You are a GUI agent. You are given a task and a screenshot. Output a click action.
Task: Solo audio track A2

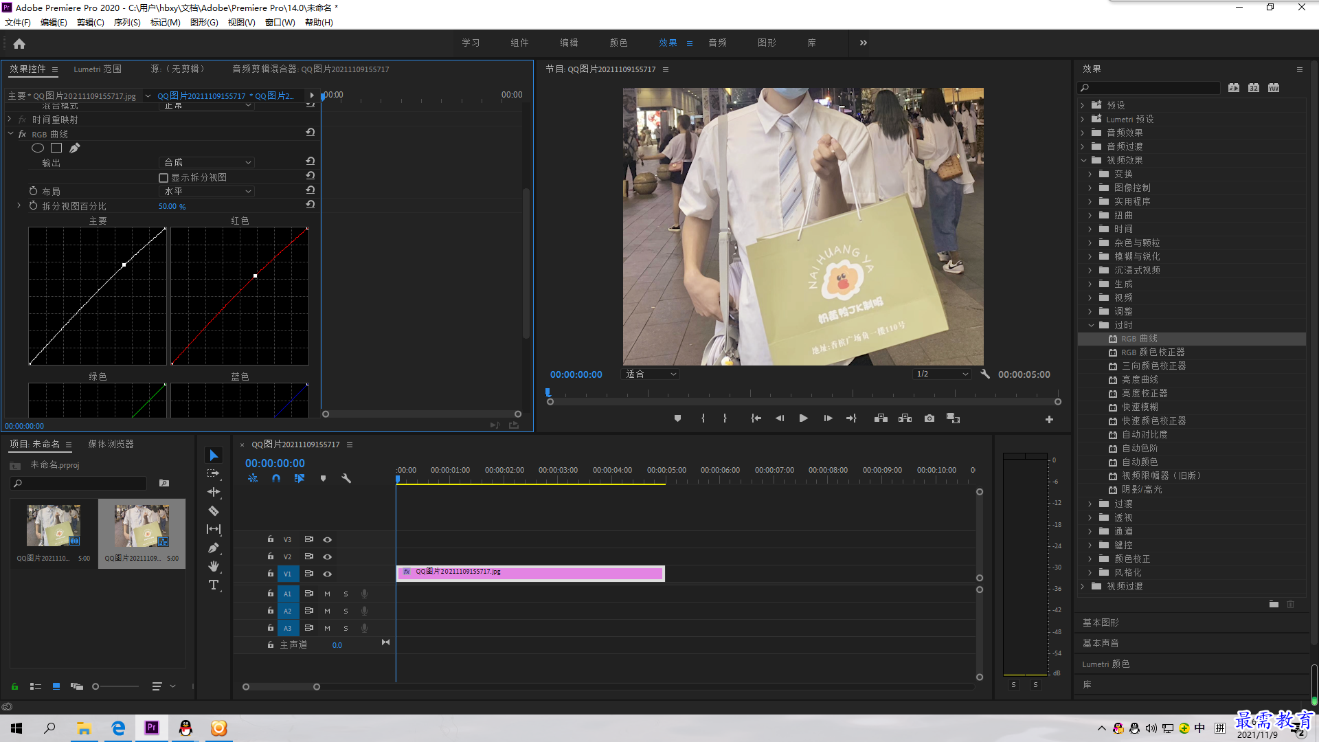(x=346, y=611)
